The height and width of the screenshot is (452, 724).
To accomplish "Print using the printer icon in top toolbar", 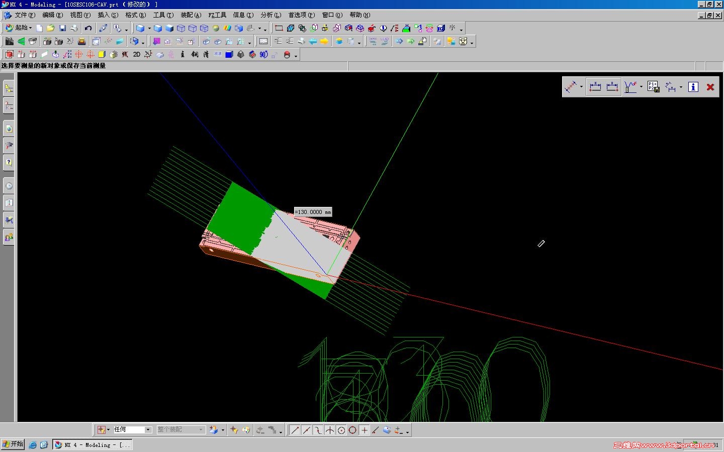I will tap(74, 28).
